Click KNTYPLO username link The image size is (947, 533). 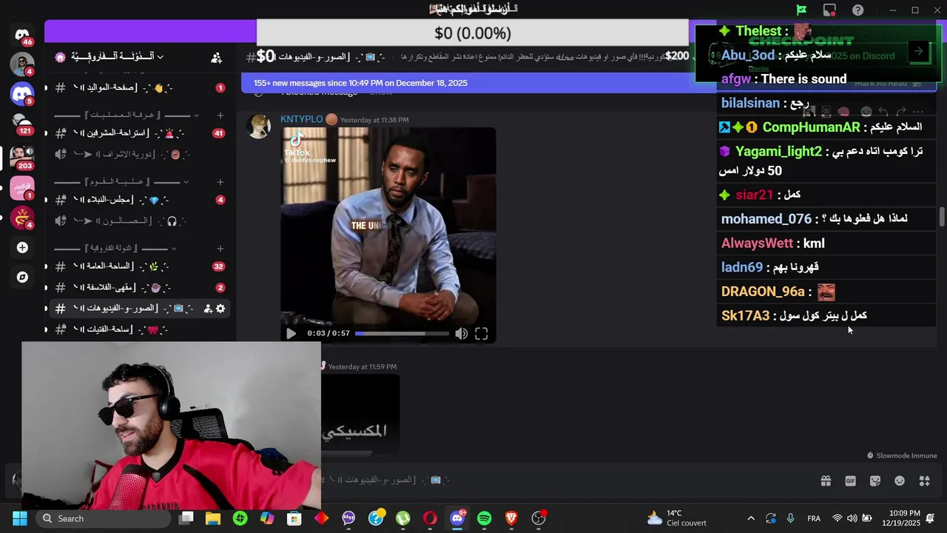pos(301,119)
